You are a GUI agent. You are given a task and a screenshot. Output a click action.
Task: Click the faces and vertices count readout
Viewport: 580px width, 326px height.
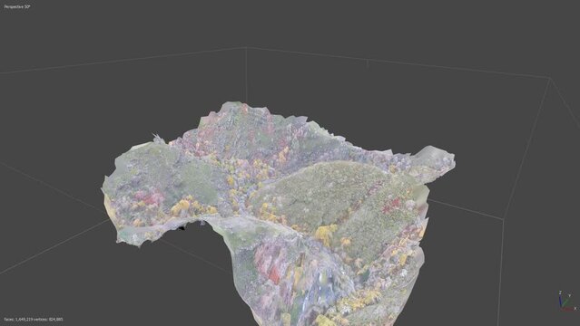coord(34,320)
